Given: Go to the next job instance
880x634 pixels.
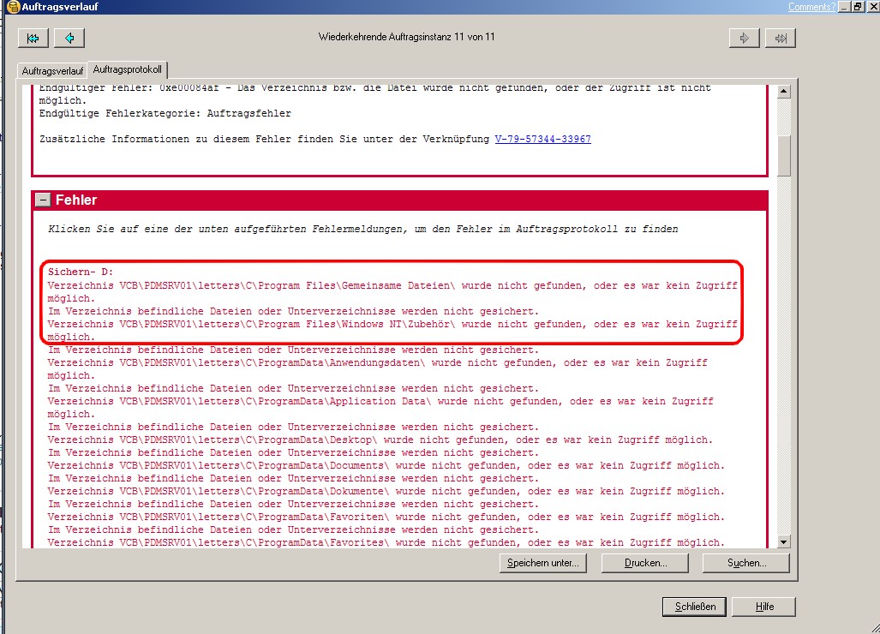Looking at the screenshot, I should click(745, 38).
